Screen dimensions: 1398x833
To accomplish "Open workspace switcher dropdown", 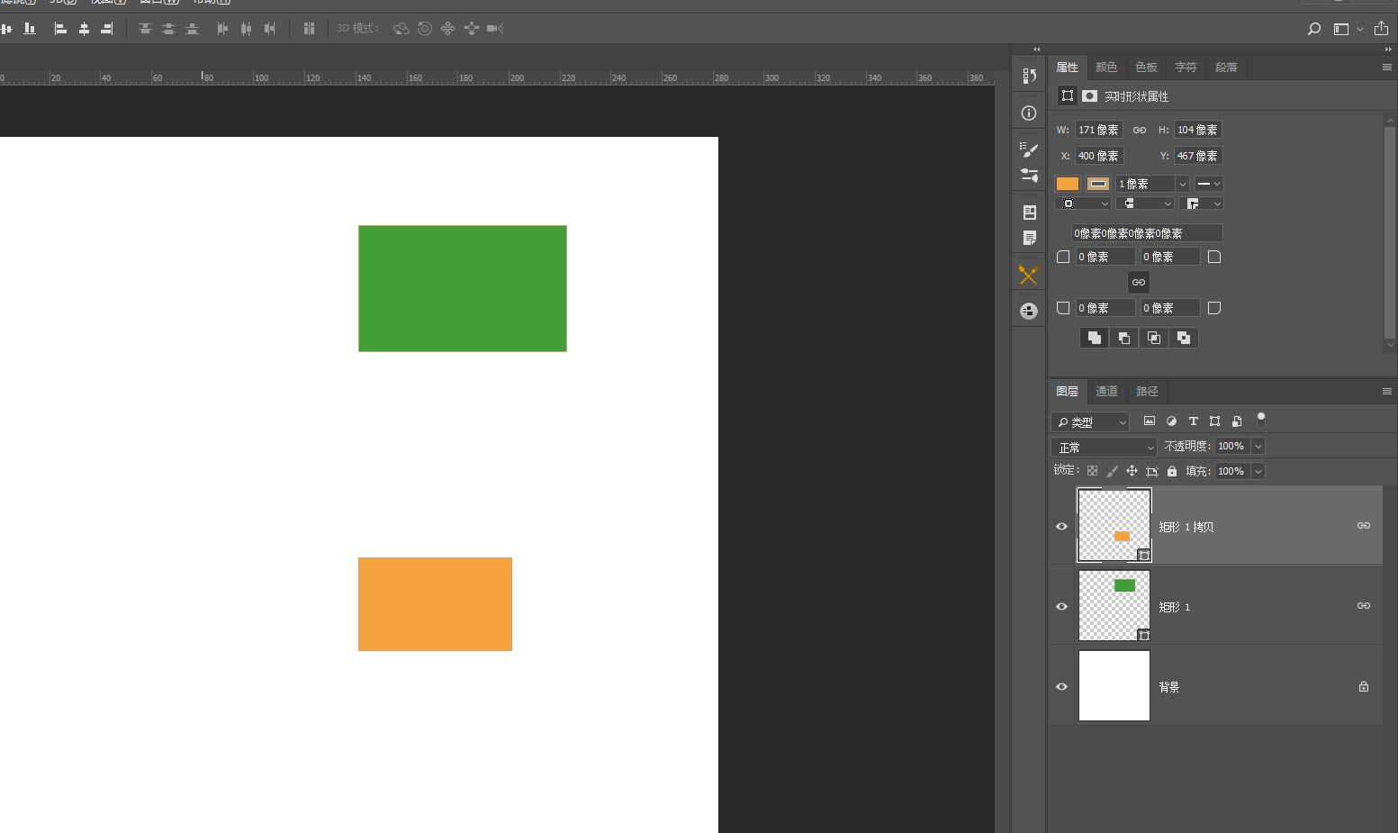I will click(x=1348, y=29).
